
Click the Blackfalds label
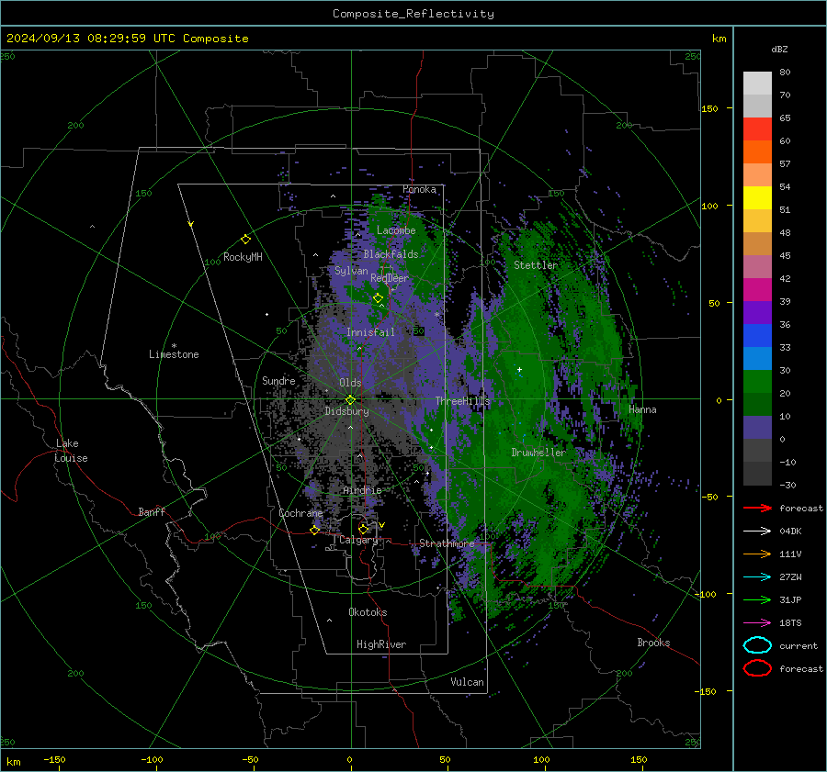click(x=391, y=254)
